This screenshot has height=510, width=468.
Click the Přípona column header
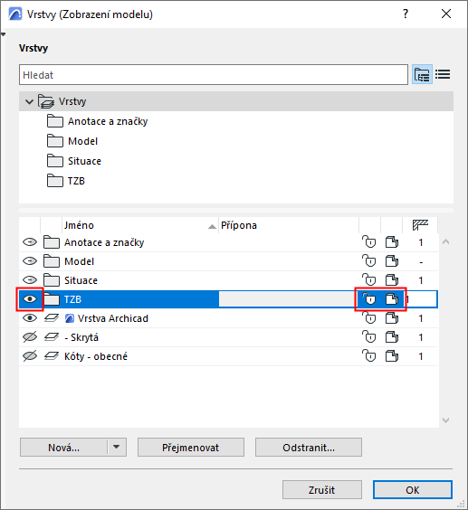(x=289, y=225)
